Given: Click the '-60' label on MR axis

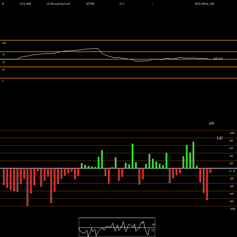Looking at the screenshot, I should (231, 194).
